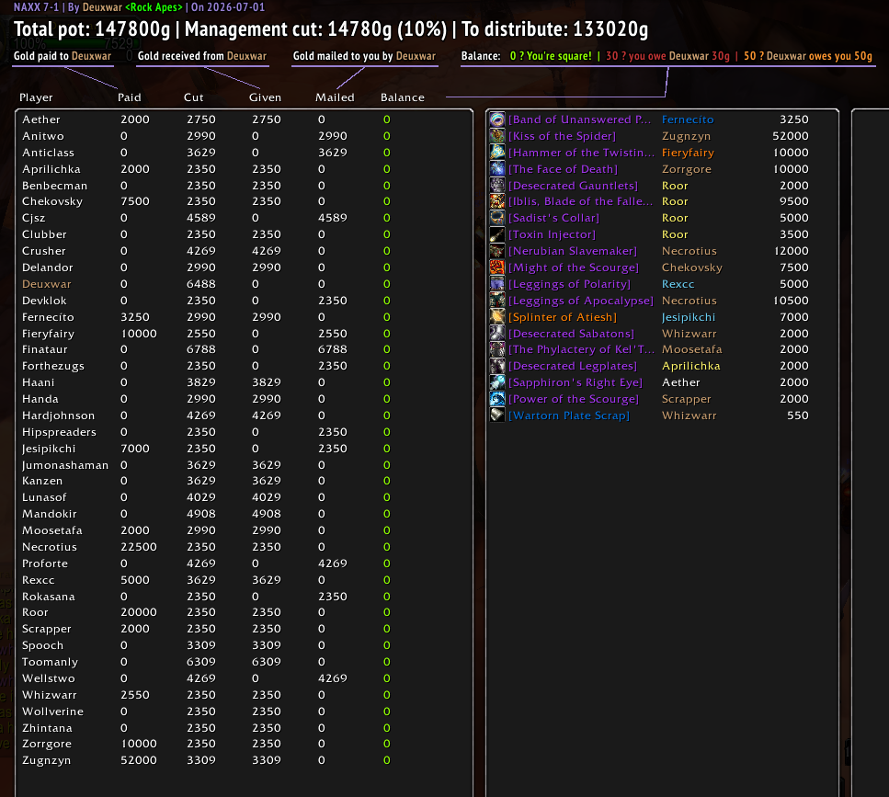Viewport: 889px width, 797px height.
Task: Click the Splinter of Atiesh item icon
Action: pyautogui.click(x=497, y=317)
